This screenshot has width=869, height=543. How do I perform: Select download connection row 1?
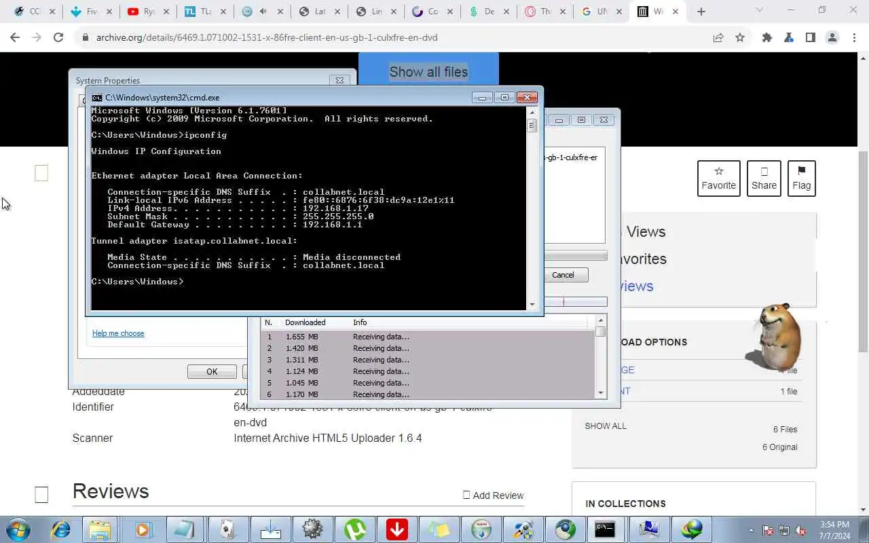pyautogui.click(x=427, y=337)
